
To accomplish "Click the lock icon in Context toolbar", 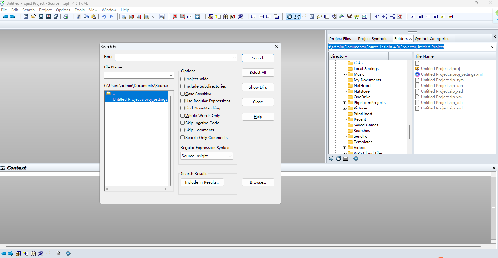I will coord(58,254).
